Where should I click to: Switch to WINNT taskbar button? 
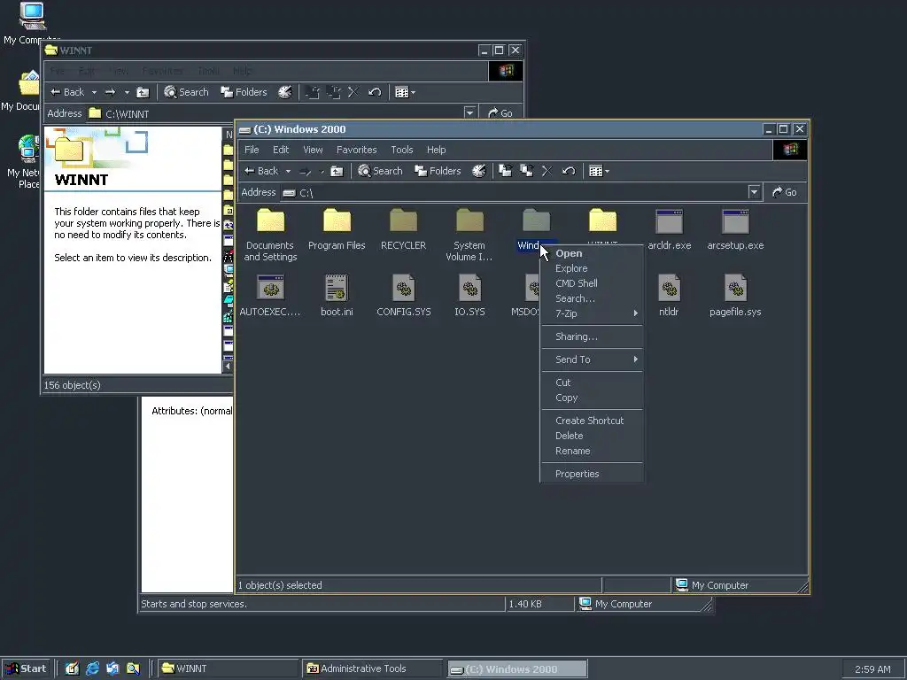[x=229, y=668]
